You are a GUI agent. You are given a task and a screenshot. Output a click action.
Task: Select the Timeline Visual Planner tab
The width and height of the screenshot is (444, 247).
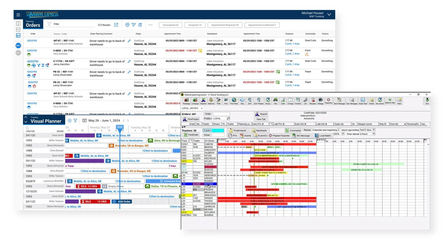pos(44,120)
